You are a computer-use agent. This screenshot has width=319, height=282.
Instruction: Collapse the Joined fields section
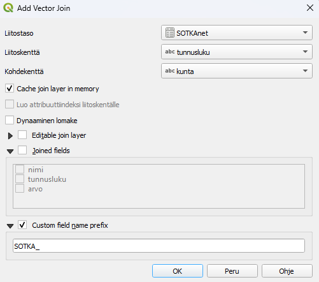tap(10, 151)
